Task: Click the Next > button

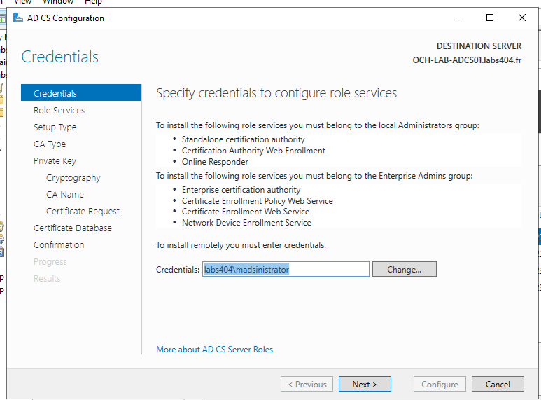Action: pyautogui.click(x=365, y=384)
